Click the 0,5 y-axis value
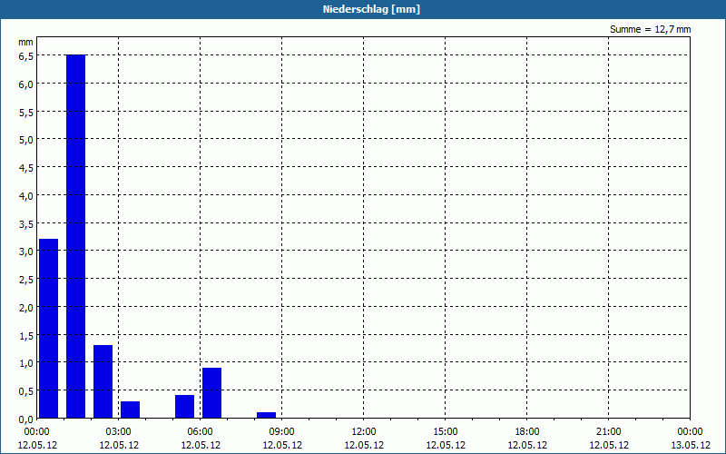 pos(26,391)
